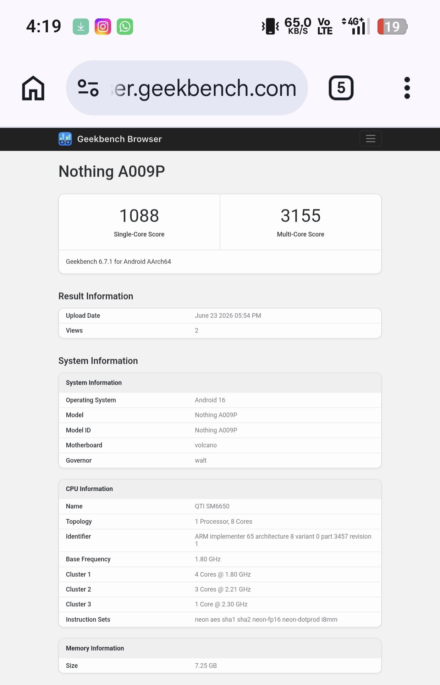
Task: Select Cluster 2 value 3 Cores @ 2.21 GHz
Action: [223, 589]
